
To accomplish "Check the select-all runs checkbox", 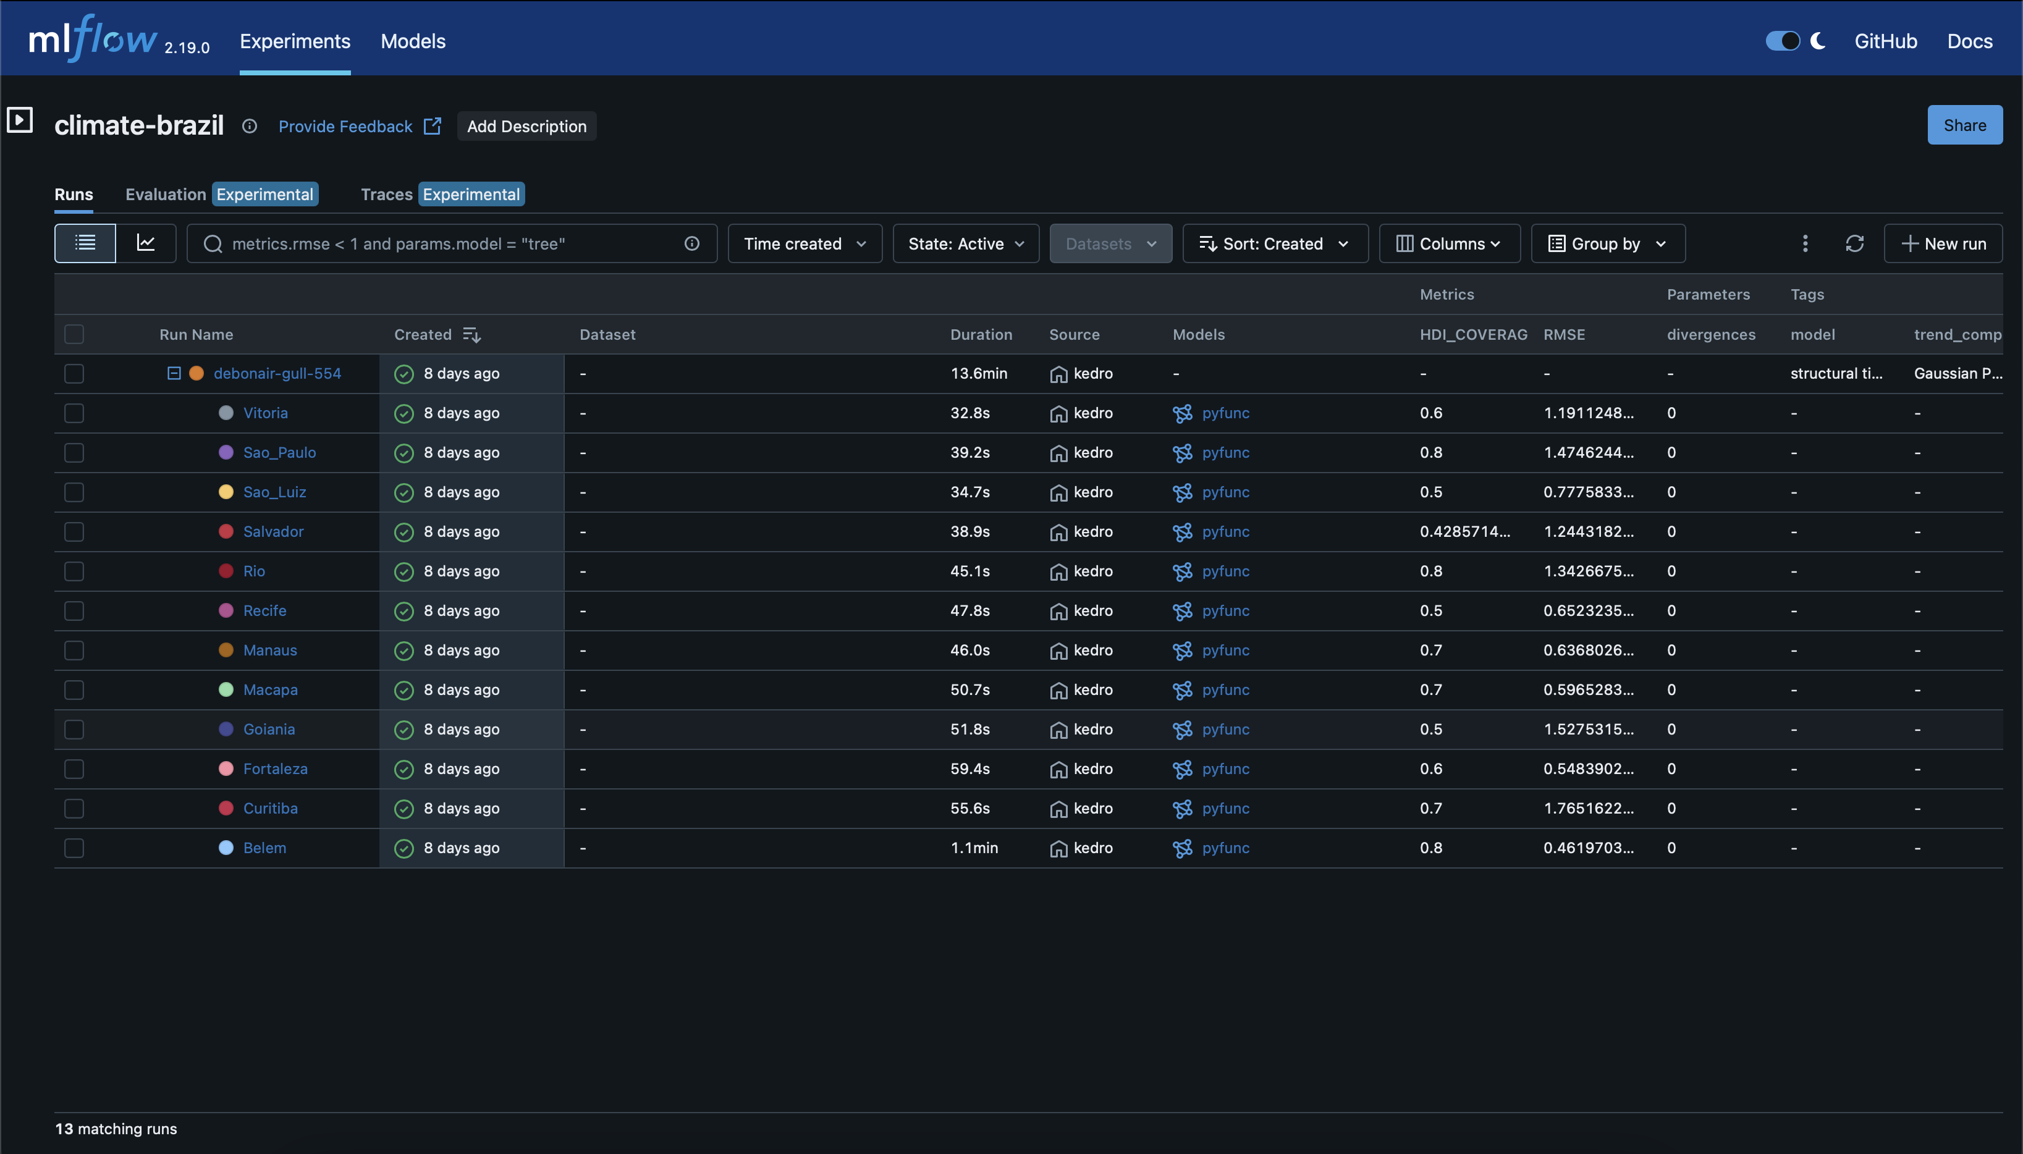I will [x=75, y=334].
